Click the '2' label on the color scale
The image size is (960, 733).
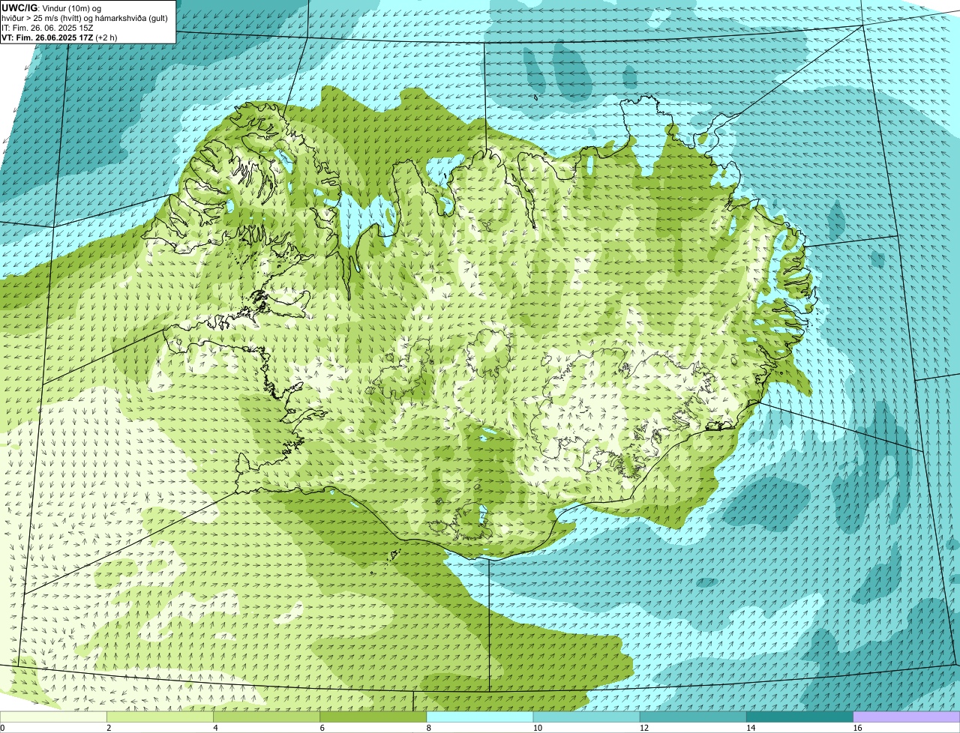tap(109, 728)
